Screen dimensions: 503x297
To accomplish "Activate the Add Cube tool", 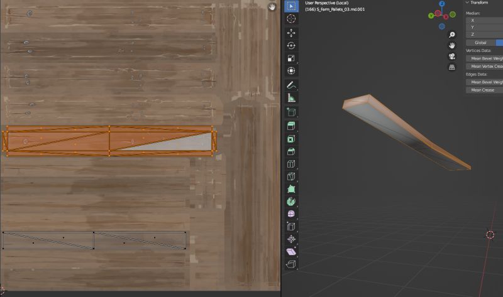I will pos(291,112).
